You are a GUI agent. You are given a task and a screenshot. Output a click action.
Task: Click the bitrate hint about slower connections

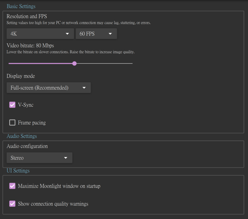[71, 52]
